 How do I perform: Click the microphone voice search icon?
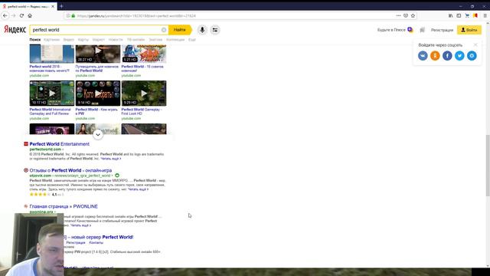(202, 30)
